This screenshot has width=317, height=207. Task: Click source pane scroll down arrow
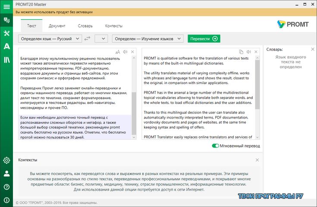tap(134, 137)
